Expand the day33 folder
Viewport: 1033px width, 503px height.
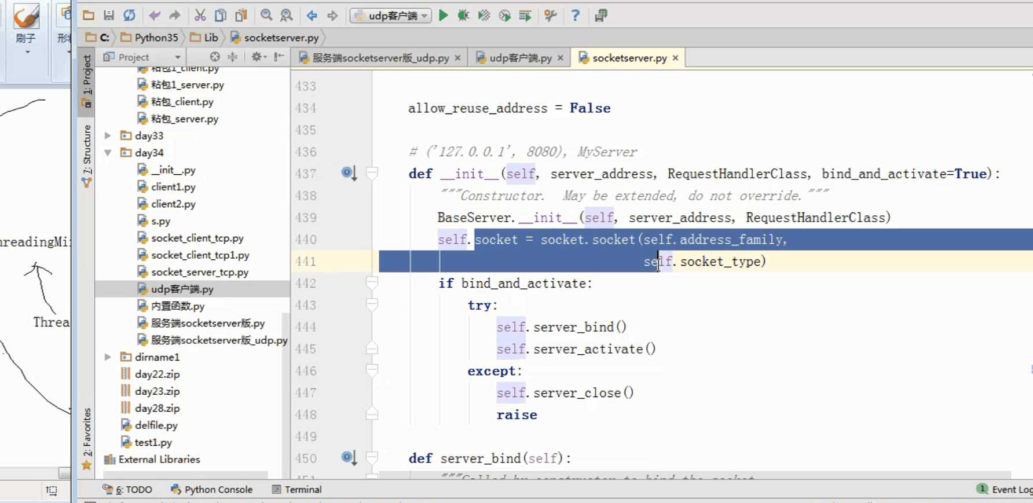108,135
